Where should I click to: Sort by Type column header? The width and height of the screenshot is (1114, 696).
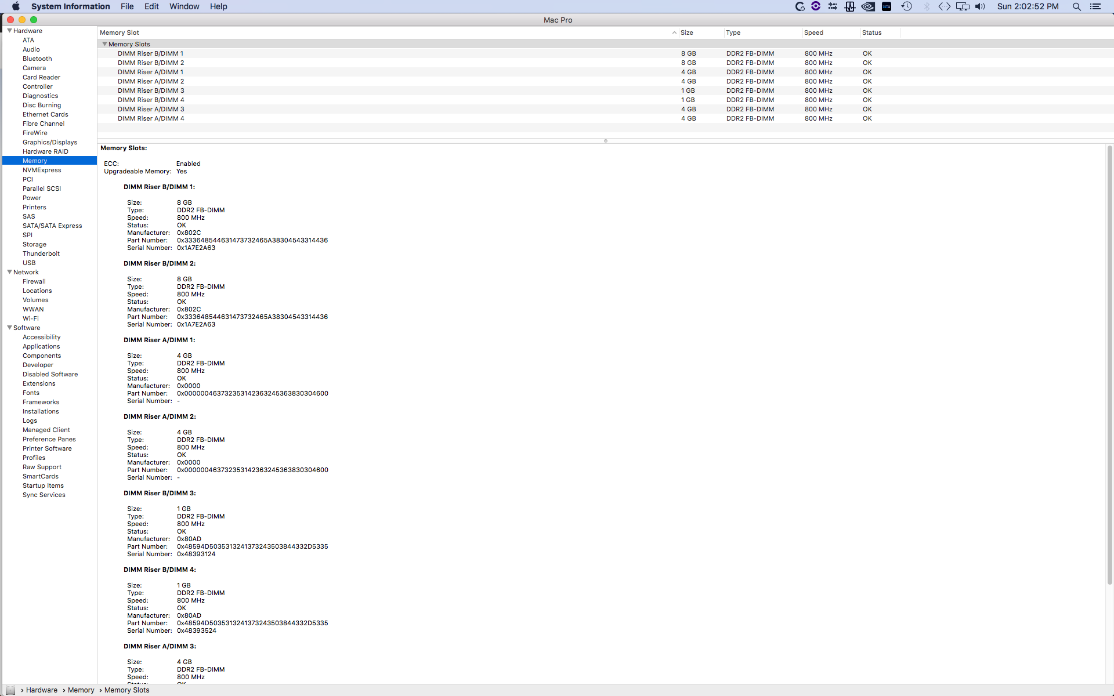[762, 32]
